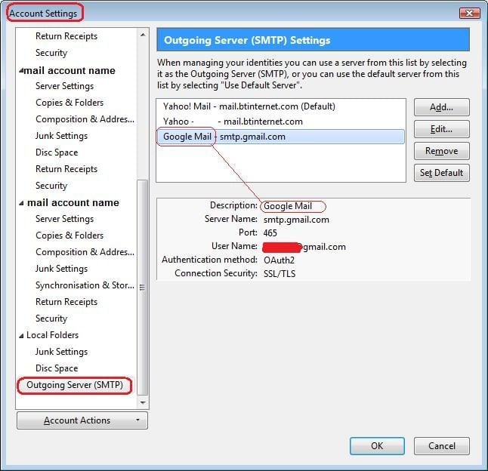Select Google Mail - smtp.gmail.com server row
488x471 pixels.
click(281, 137)
